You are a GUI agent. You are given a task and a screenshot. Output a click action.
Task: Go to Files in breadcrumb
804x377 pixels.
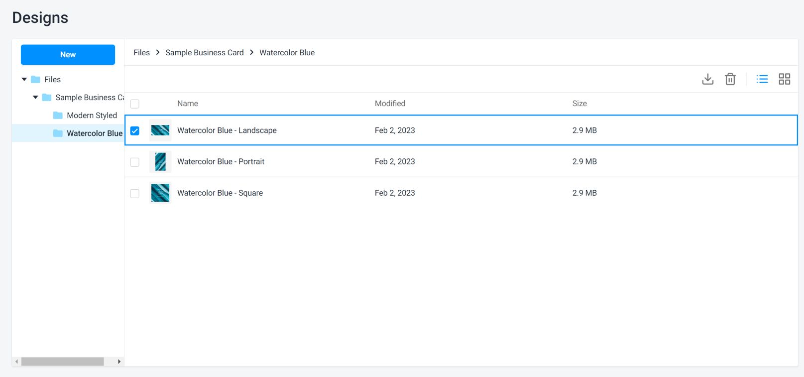[141, 53]
